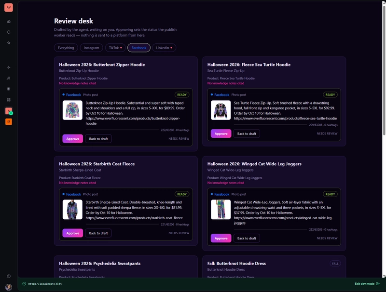Click Sea Turtle Fleece Zip-Up subtitle

click(226, 71)
